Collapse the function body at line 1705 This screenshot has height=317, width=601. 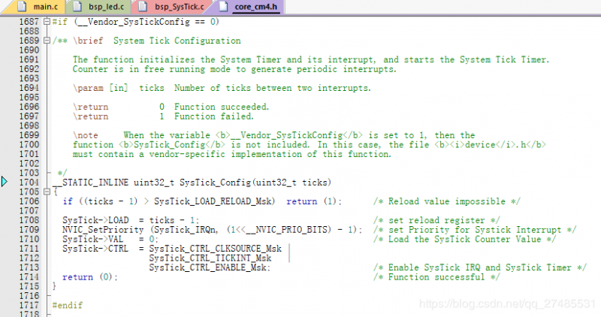pos(47,192)
